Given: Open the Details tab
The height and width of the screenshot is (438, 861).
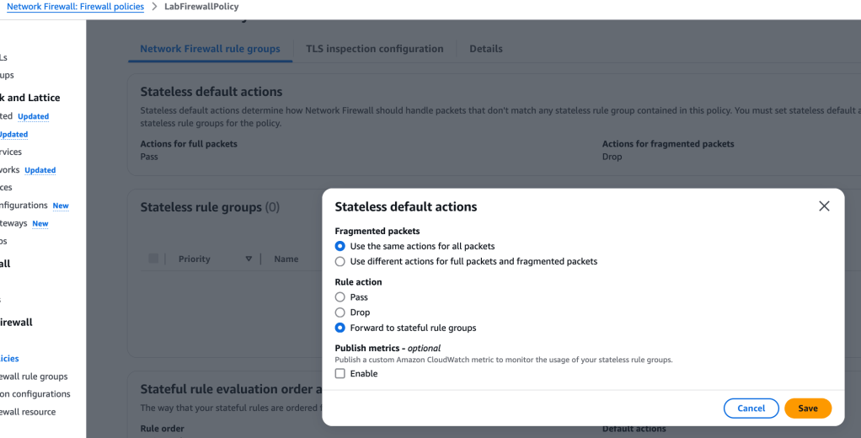Looking at the screenshot, I should pyautogui.click(x=486, y=49).
